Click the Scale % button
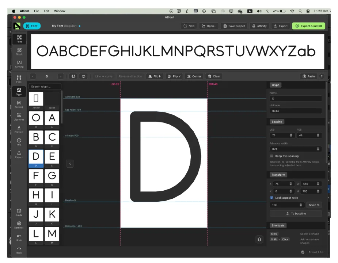 pyautogui.click(x=314, y=205)
